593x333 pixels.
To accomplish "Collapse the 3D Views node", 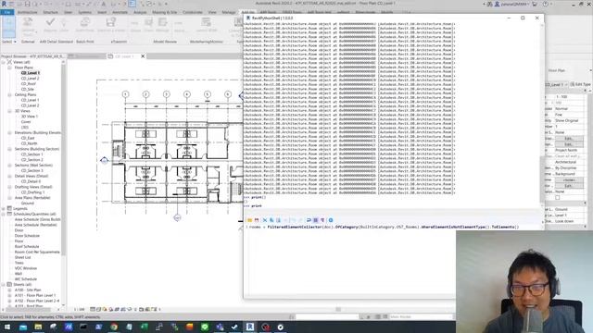I will coord(9,111).
